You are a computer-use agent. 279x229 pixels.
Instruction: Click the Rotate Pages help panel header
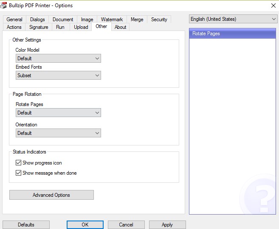pyautogui.click(x=232, y=34)
